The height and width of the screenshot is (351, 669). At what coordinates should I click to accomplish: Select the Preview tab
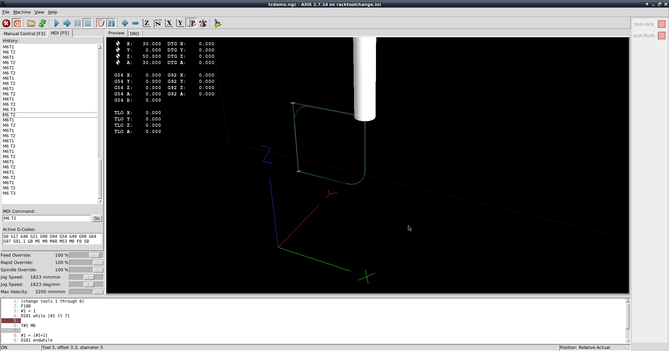click(x=116, y=33)
